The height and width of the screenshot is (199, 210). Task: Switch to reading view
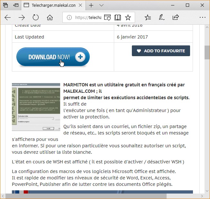pos(118,17)
